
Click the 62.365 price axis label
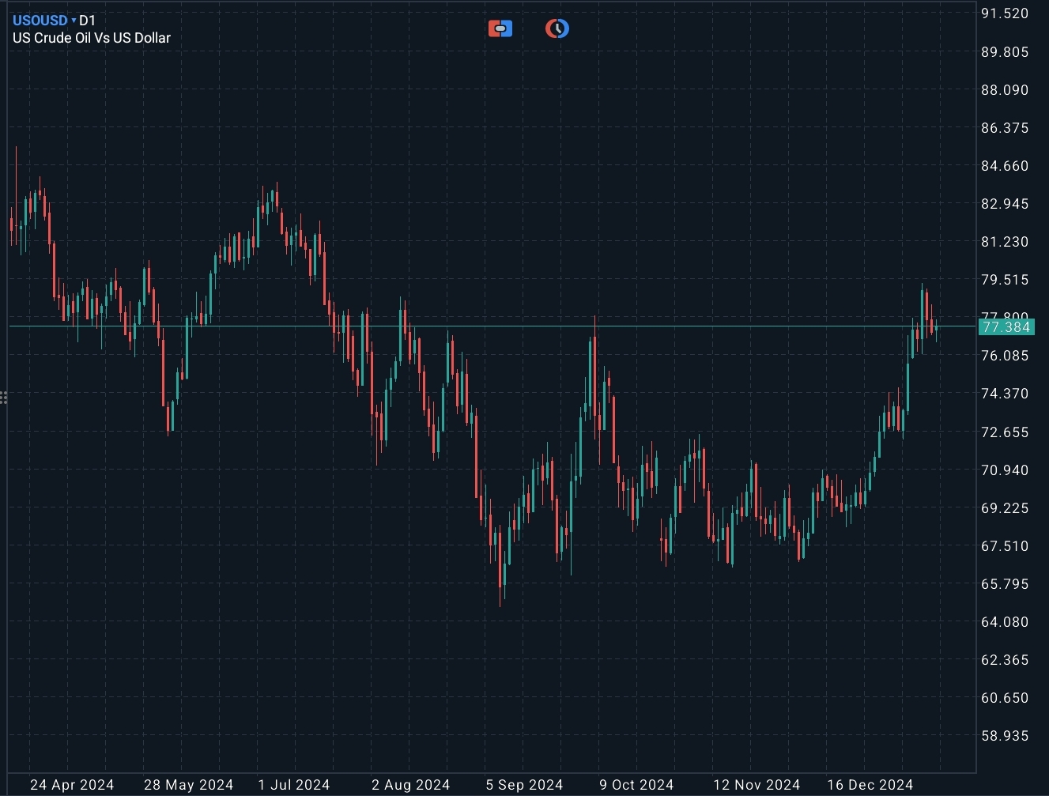tap(1005, 660)
